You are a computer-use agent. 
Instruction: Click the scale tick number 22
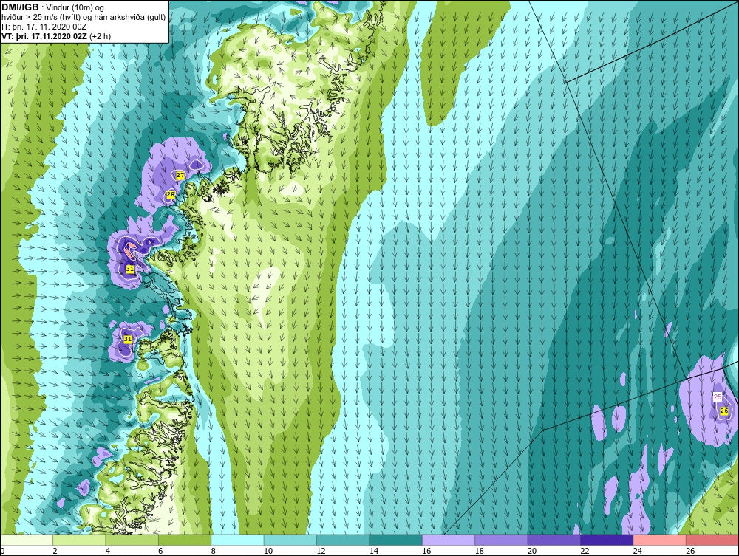[x=585, y=551]
